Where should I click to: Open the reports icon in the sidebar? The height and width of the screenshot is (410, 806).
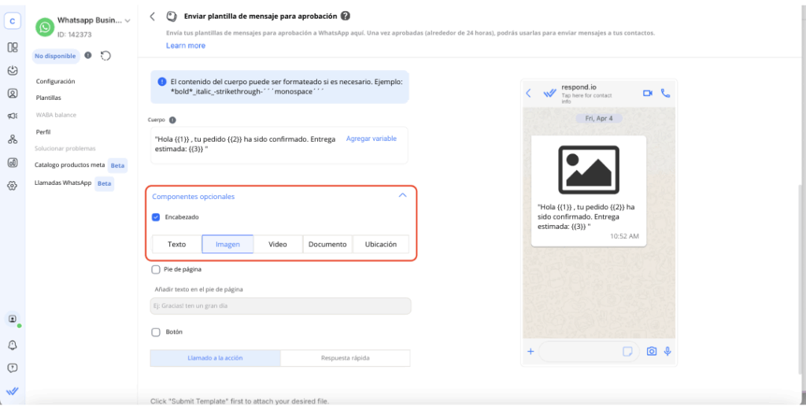13,162
